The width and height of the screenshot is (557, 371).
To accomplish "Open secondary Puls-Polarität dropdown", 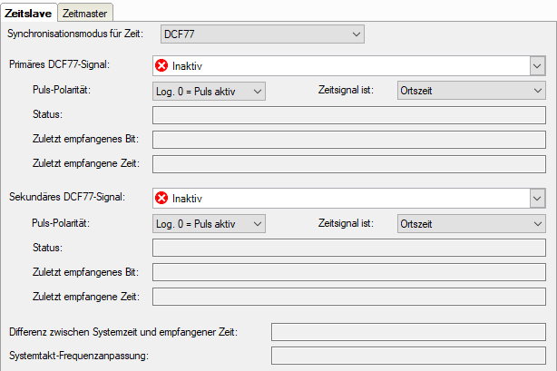I will 209,223.
